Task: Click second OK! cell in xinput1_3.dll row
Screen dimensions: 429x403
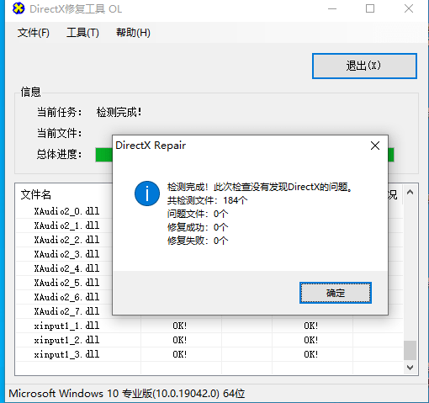Action: (x=311, y=354)
